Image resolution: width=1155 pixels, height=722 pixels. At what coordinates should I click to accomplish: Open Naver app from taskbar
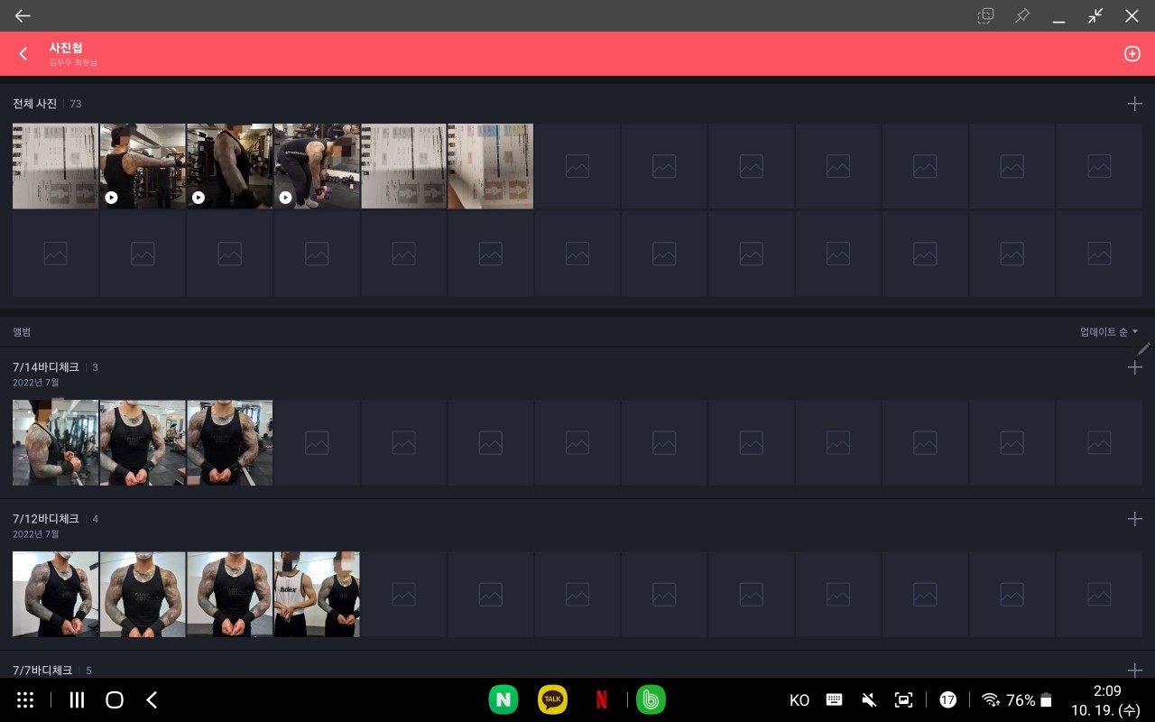pyautogui.click(x=504, y=699)
